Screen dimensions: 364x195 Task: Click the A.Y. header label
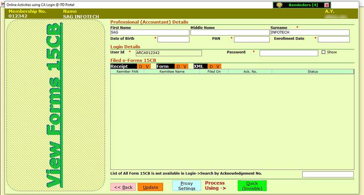point(329,11)
